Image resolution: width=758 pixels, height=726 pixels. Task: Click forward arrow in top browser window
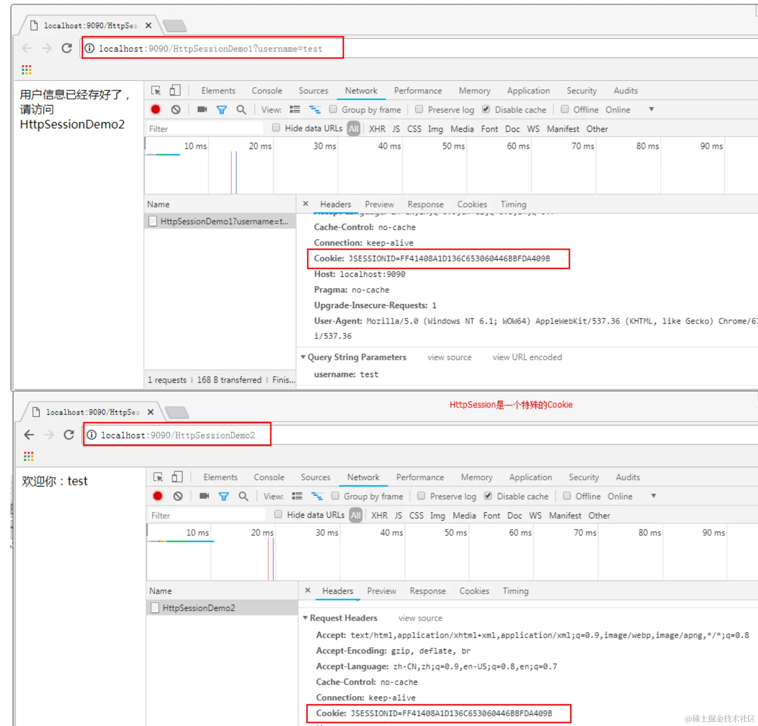[x=47, y=48]
